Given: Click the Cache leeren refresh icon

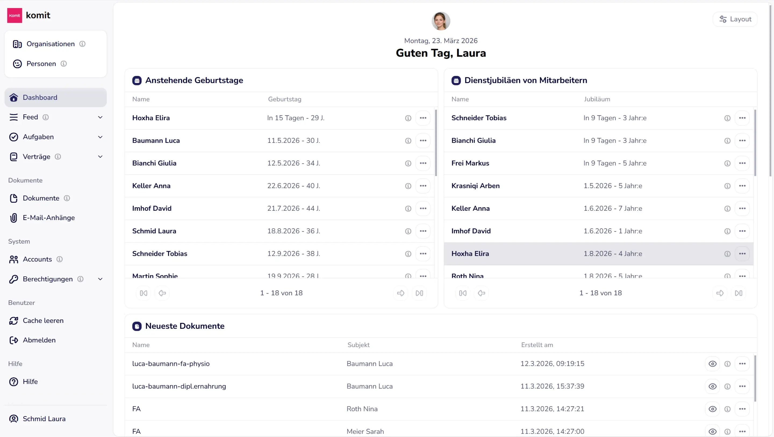Looking at the screenshot, I should click(x=13, y=321).
